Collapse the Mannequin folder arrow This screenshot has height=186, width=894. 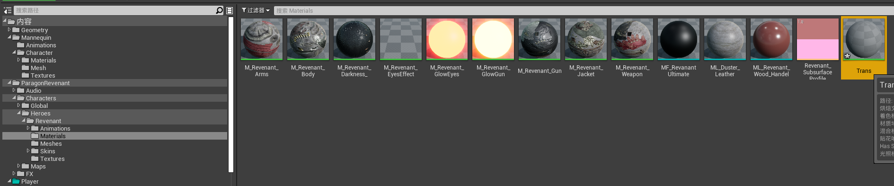click(x=9, y=37)
